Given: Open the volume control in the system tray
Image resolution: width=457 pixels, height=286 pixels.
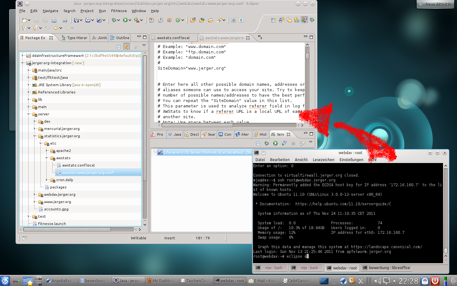Looking at the screenshot, I should click(378, 281).
